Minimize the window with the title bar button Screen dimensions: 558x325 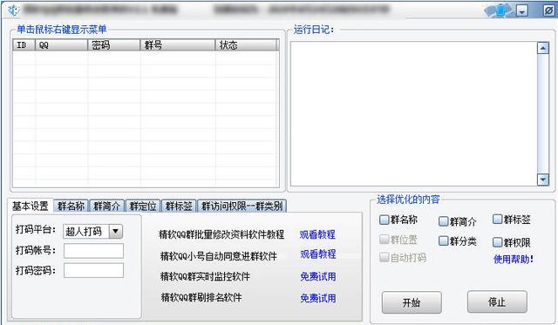[522, 10]
